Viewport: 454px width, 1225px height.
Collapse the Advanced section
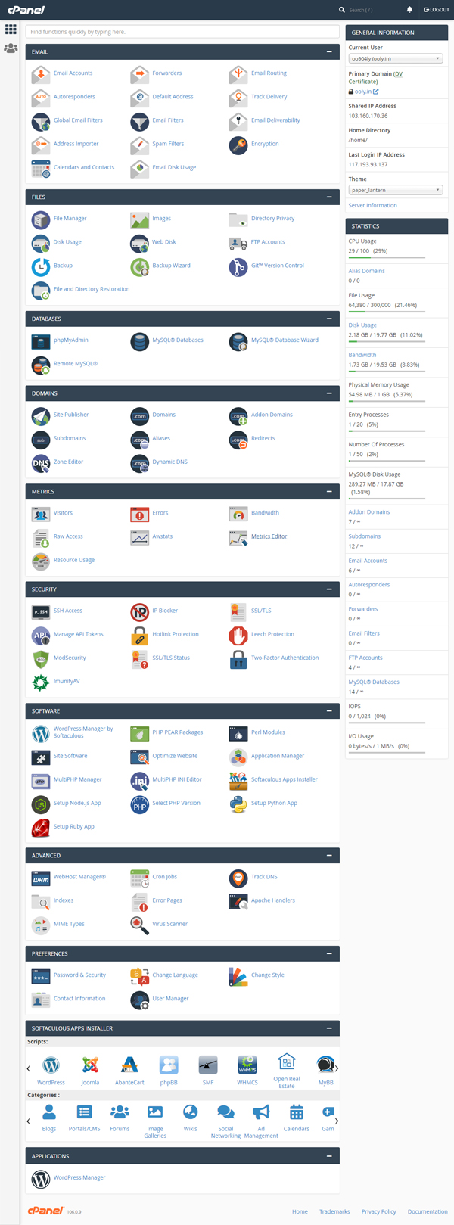point(329,856)
